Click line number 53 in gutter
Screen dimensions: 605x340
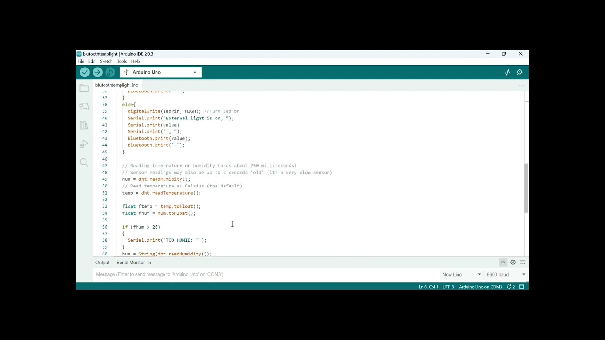coord(104,206)
